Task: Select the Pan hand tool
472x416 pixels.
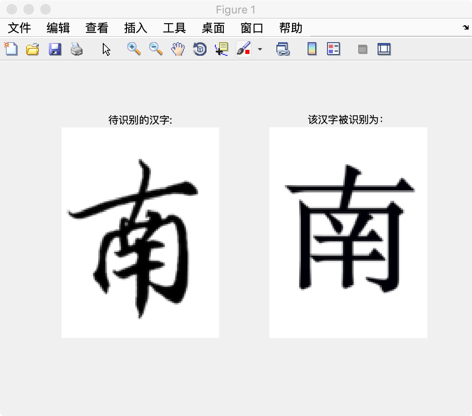Action: [178, 49]
